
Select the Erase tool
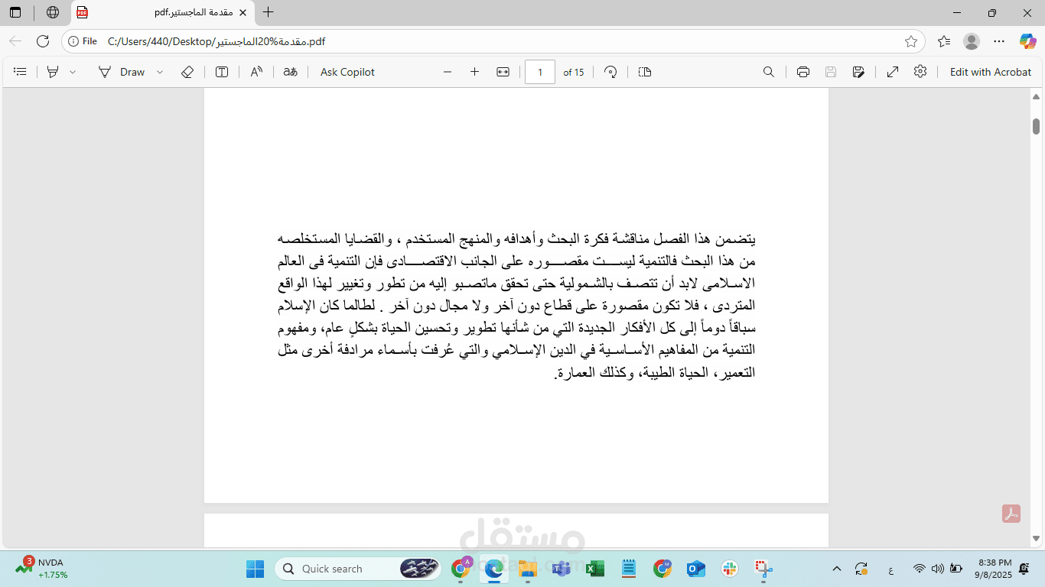pos(187,72)
